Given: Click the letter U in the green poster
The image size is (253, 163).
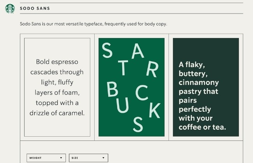Looking at the screenshot, I should 123,105.
